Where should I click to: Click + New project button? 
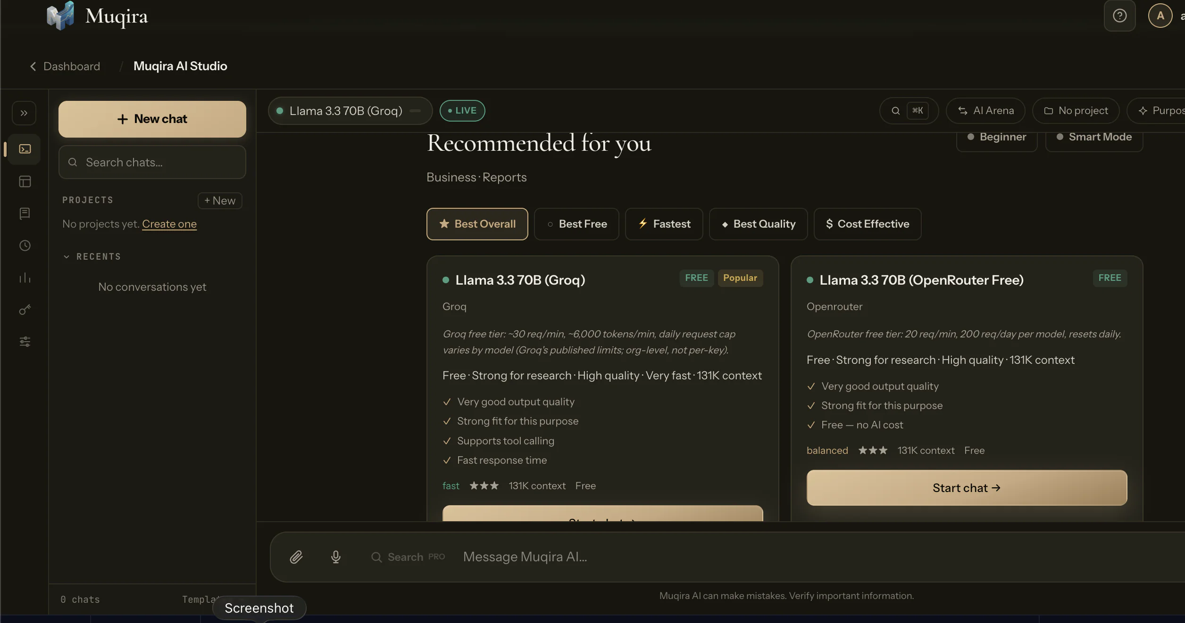tap(220, 201)
